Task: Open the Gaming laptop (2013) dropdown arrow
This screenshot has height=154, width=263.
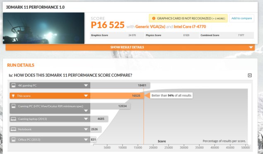Action: click(x=86, y=119)
